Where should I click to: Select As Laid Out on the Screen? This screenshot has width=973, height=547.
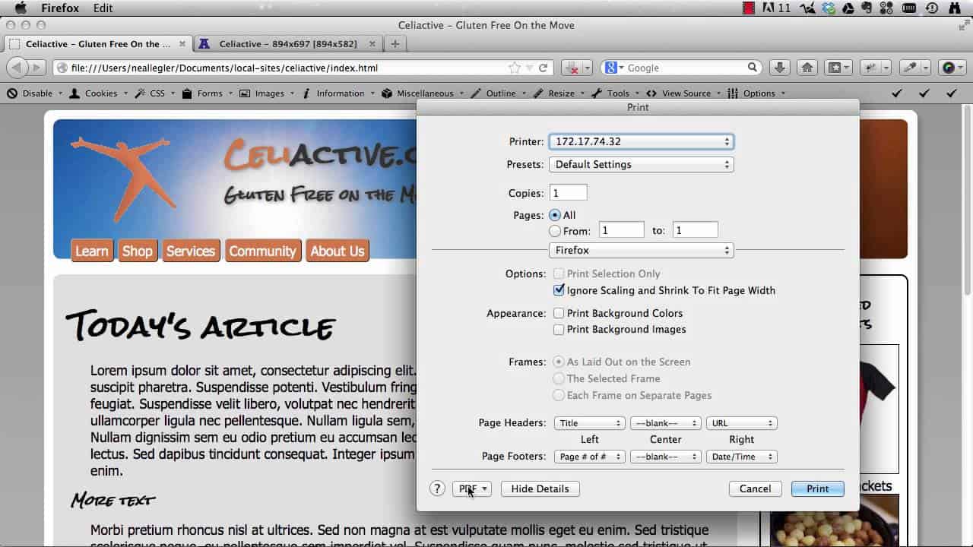pyautogui.click(x=559, y=362)
